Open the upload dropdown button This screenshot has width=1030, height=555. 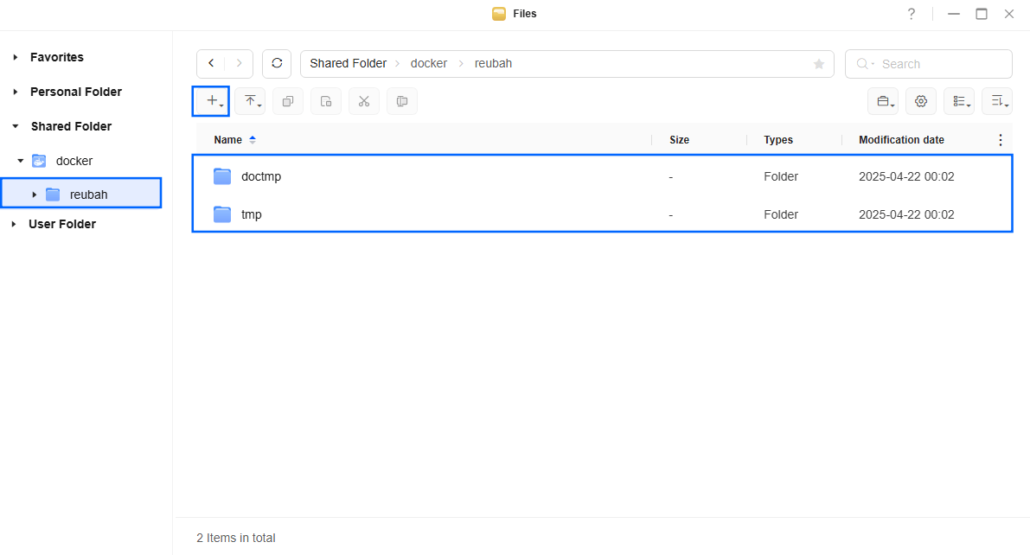coord(250,102)
